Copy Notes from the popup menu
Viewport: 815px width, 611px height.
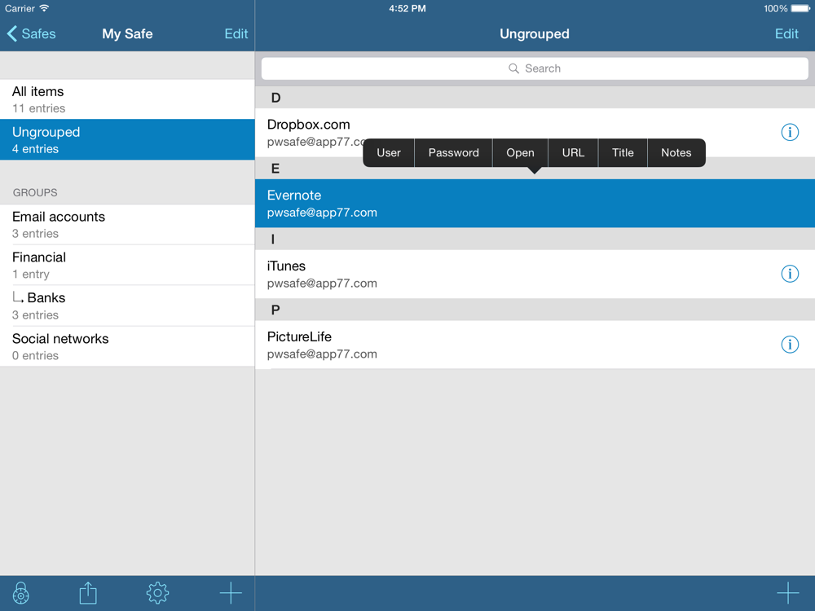(676, 153)
